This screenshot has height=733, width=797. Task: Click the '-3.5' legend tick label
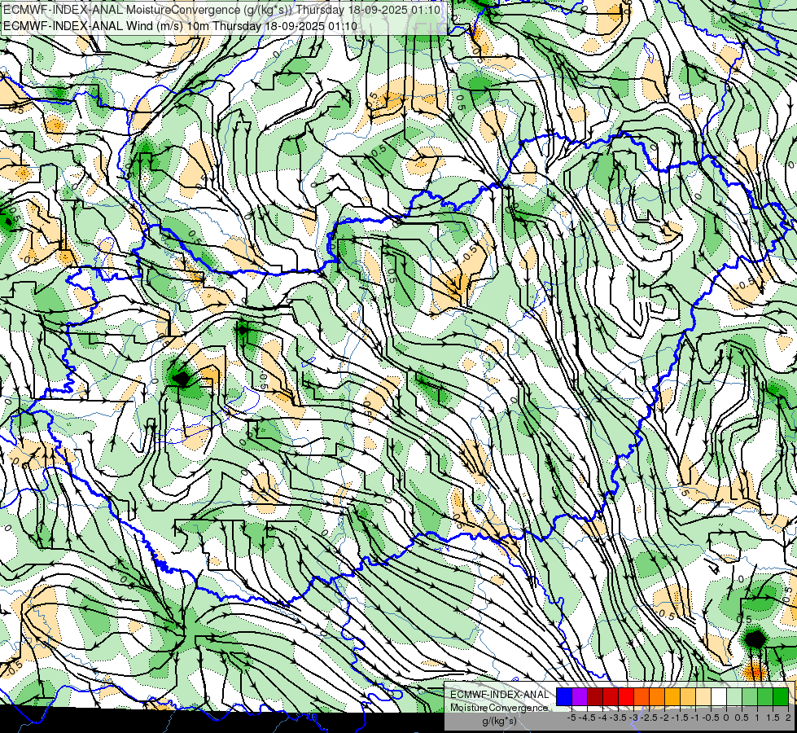(619, 718)
